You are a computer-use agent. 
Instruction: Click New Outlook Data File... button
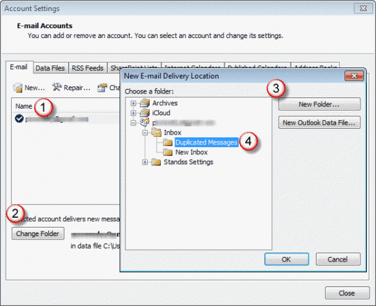[x=319, y=122]
